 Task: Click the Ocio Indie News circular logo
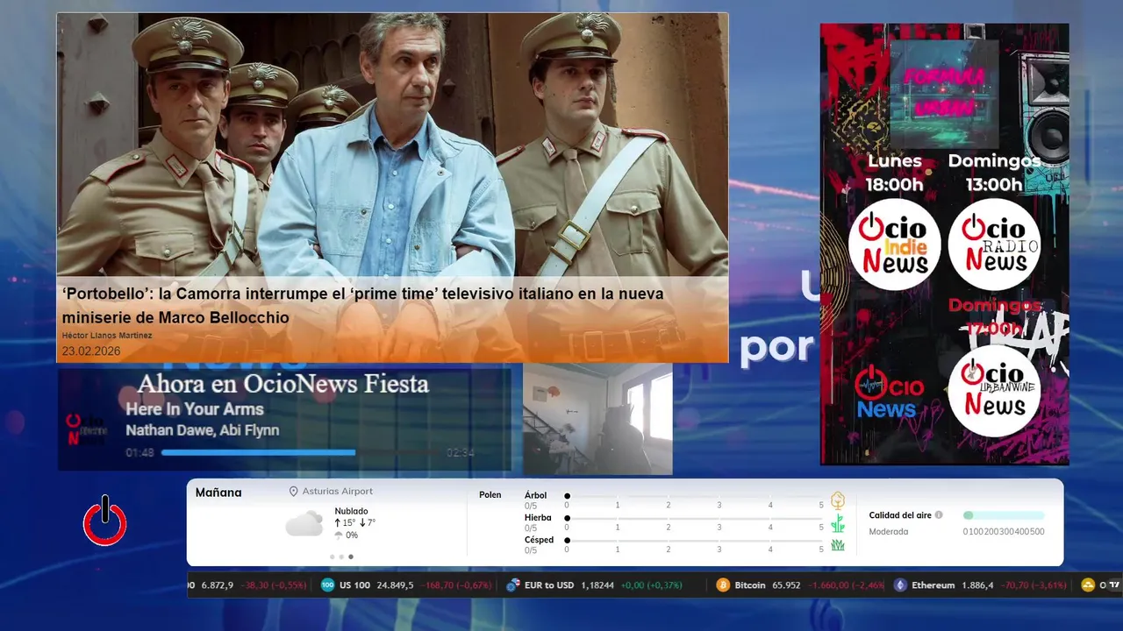tap(894, 245)
